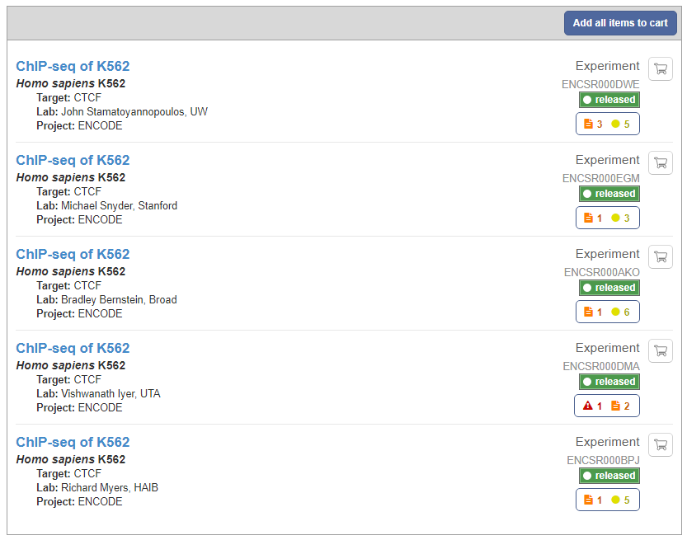Screen dimensions: 687x540
Task: Expand audit details for ENCSR000DWE
Action: pyautogui.click(x=607, y=124)
